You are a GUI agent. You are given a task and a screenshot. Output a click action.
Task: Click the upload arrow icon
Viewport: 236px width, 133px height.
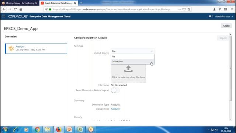[128, 69]
